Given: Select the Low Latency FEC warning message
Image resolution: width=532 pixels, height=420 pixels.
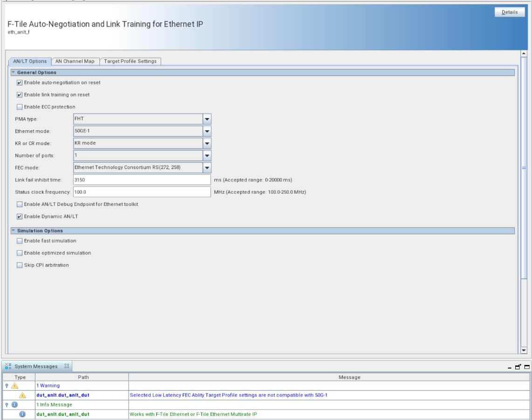Looking at the screenshot, I should [x=228, y=395].
